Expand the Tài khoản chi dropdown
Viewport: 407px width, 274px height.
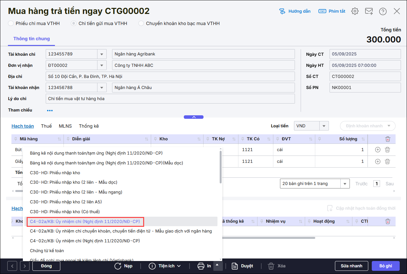click(x=102, y=54)
